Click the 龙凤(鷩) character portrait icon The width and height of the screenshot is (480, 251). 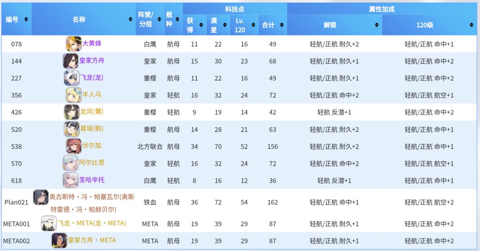pos(71,112)
